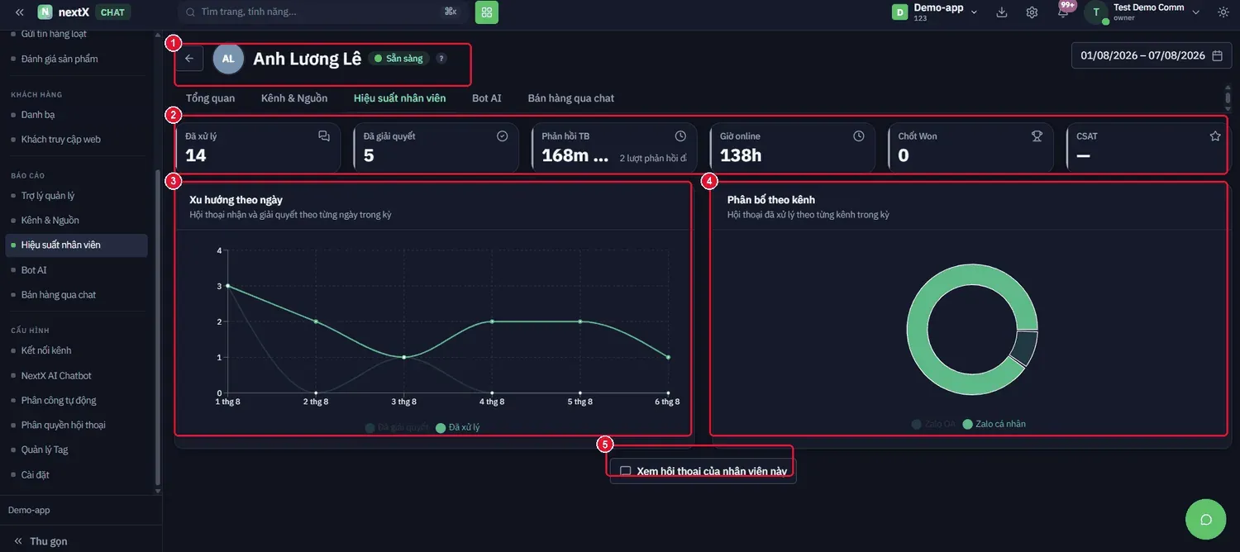This screenshot has height=552, width=1240.
Task: Go to Kết nối kênh in the sidebar
Action: [x=46, y=350]
